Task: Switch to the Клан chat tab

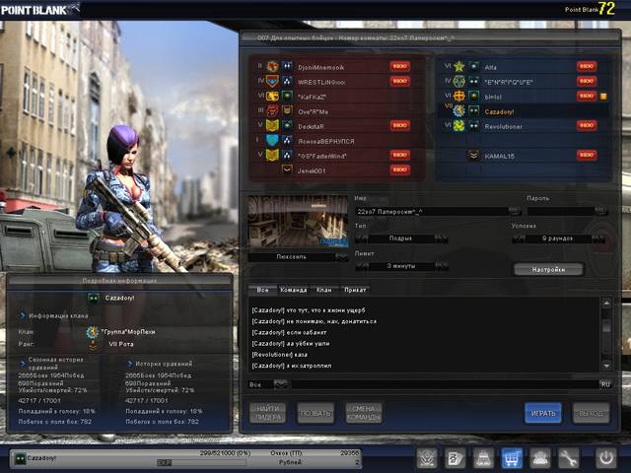Action: (324, 290)
